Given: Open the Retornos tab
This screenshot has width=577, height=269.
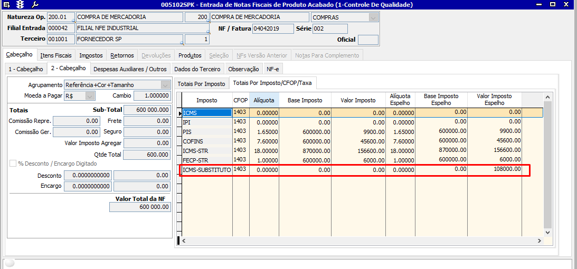Looking at the screenshot, I should [122, 55].
